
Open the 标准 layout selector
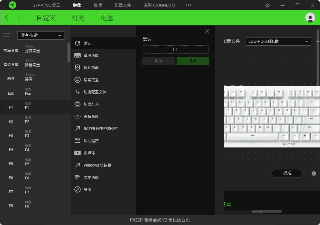click(x=287, y=173)
